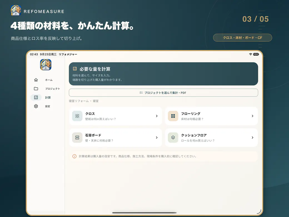
Task: Open クッションフロア via its arrow
Action: click(253, 138)
